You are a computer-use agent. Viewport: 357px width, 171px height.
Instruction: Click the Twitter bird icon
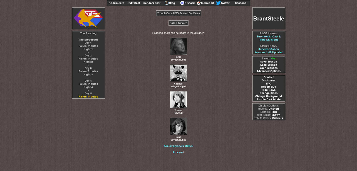(x=218, y=3)
